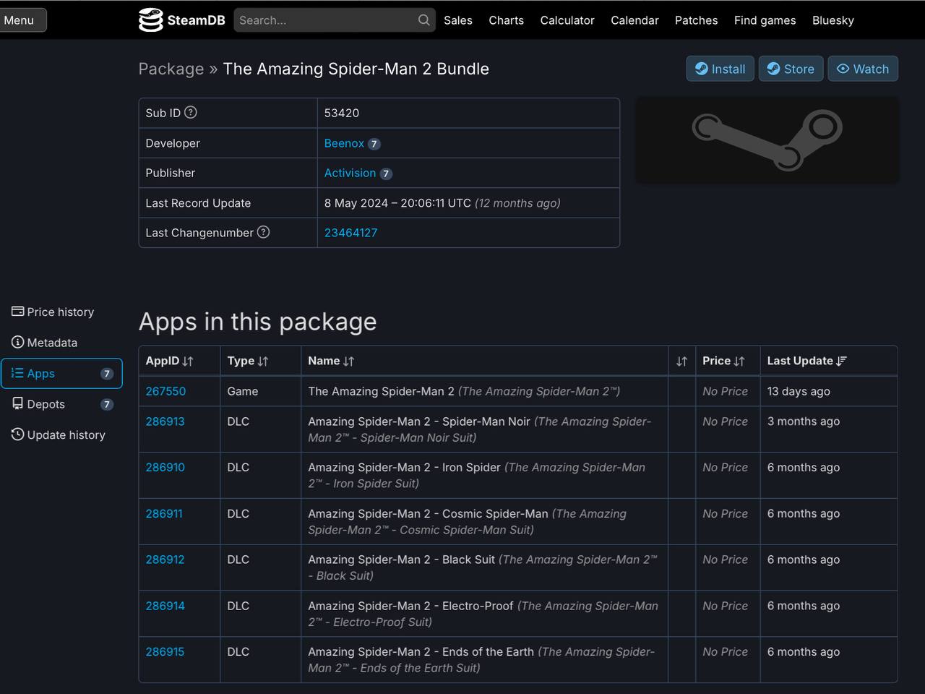Screen dimensions: 925x694
Task: Select the Apps sidebar tab
Action: [x=61, y=373]
